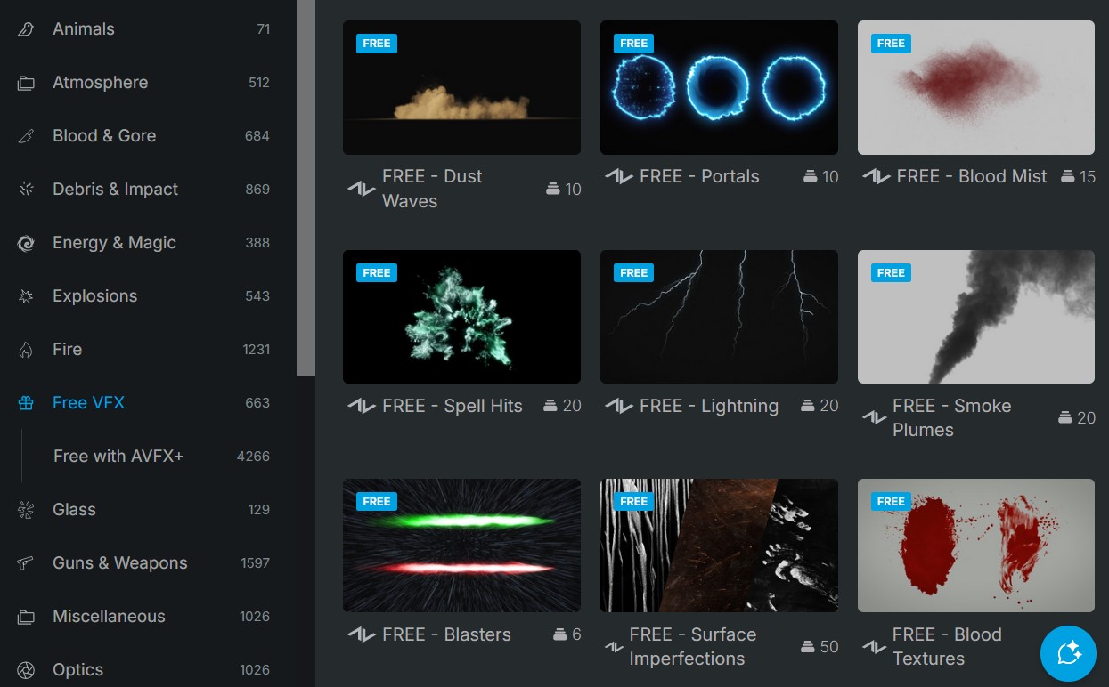Click ActionVFX logo icon beside Spell Hits

[362, 406]
